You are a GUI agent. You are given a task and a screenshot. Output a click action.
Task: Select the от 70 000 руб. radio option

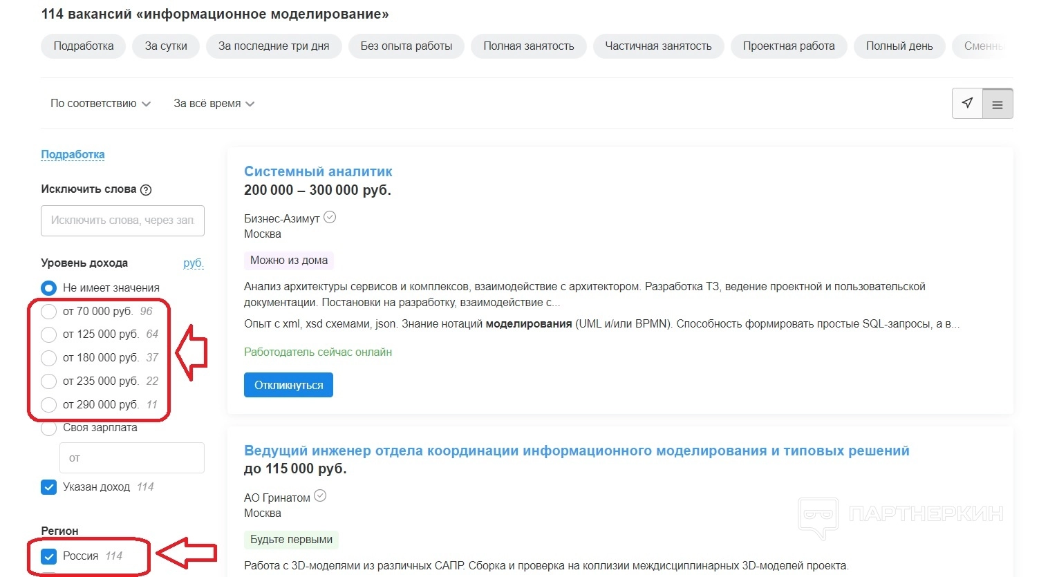click(x=49, y=312)
